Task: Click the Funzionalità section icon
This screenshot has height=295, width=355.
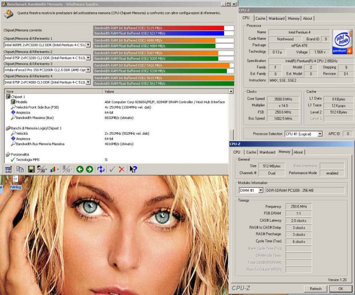Action: pos(8,154)
